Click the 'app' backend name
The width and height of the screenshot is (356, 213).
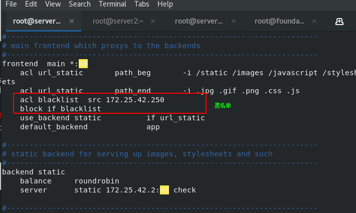point(153,127)
